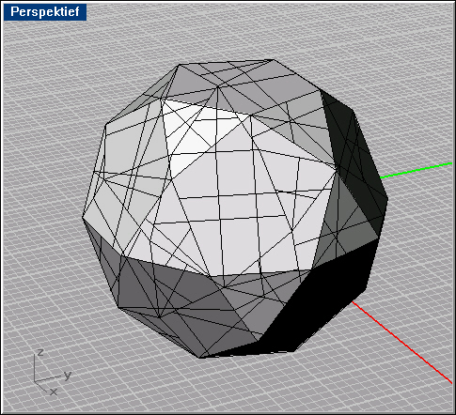Select the green Y-axis line

416,170
